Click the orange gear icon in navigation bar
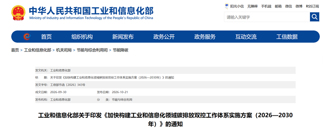The image size is (323, 137). 27,37
